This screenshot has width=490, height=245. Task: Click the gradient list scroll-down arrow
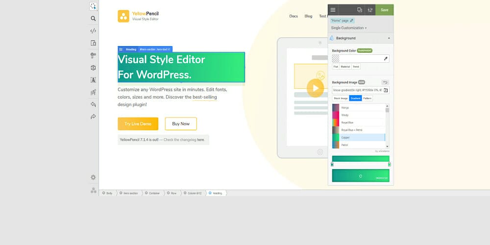[x=387, y=146]
